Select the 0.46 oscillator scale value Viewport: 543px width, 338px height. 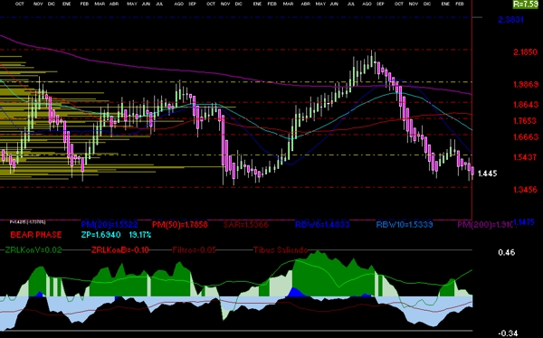(x=506, y=252)
